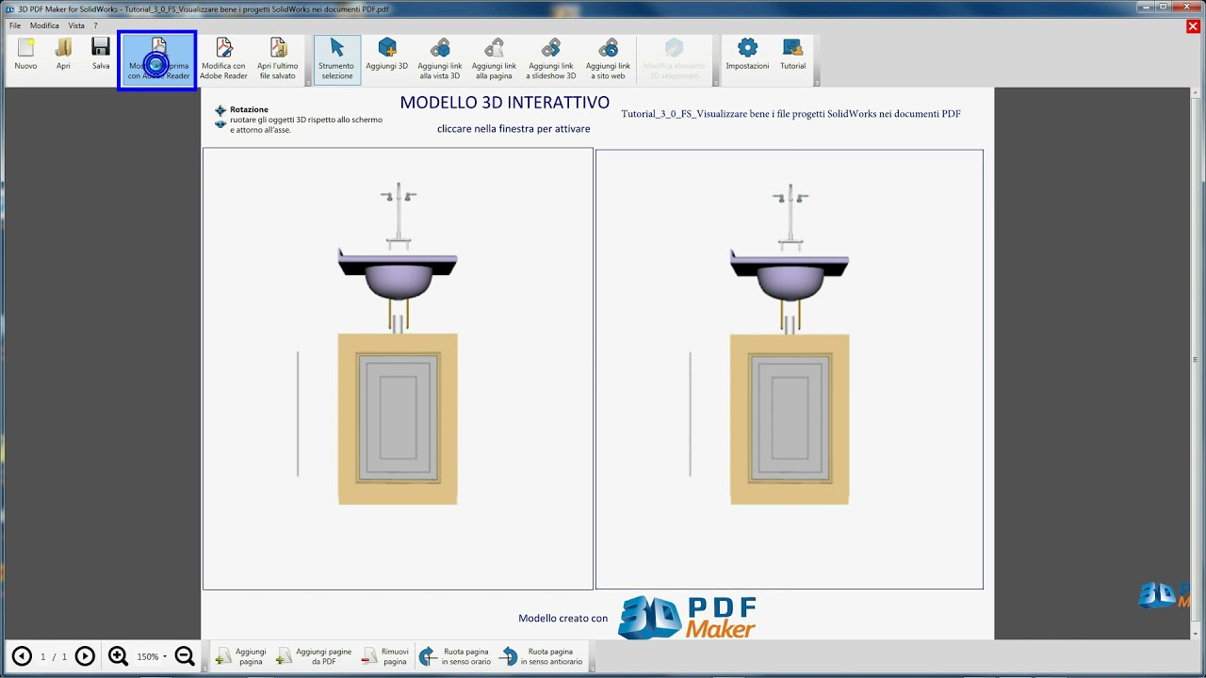Click the MODELLO 3D INTERATTIVO heading

click(x=504, y=103)
